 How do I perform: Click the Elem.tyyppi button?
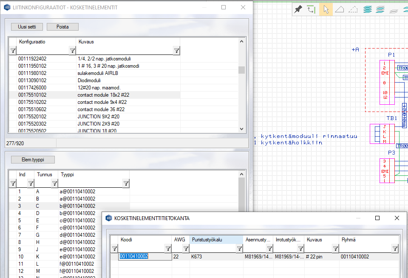tap(33, 160)
